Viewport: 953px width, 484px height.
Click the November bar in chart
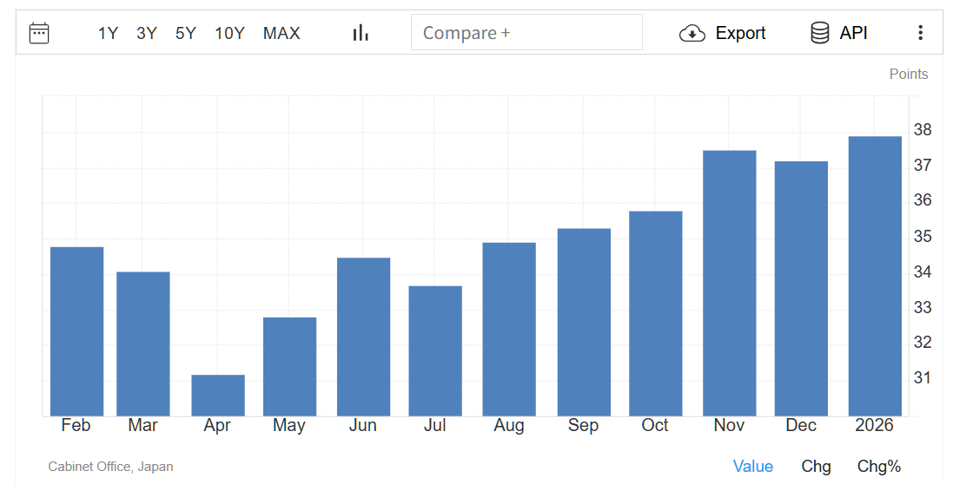[729, 284]
